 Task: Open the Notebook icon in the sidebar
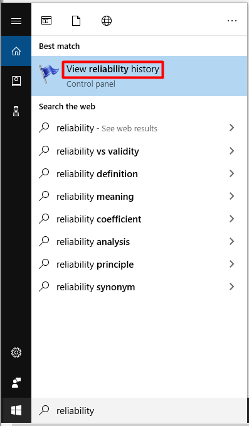(x=16, y=81)
